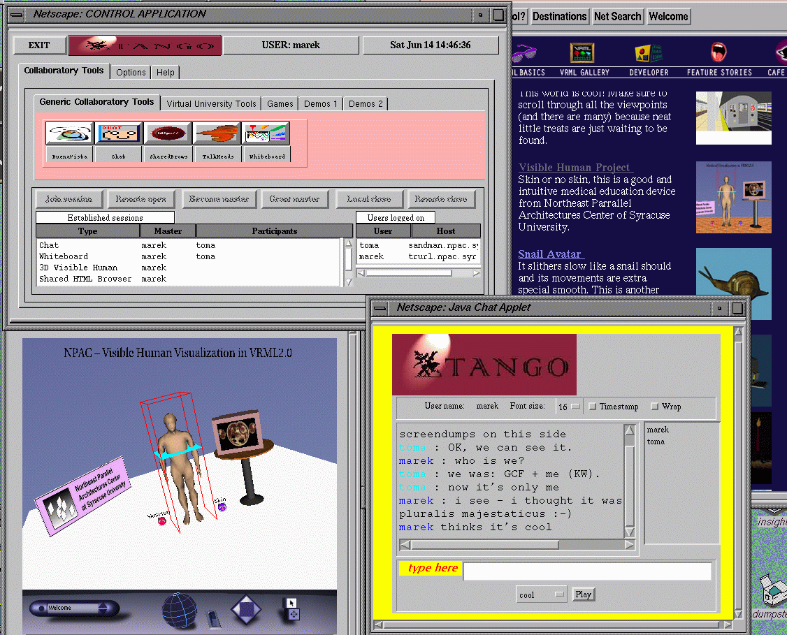Select the Virtual University Tools tab

[211, 104]
